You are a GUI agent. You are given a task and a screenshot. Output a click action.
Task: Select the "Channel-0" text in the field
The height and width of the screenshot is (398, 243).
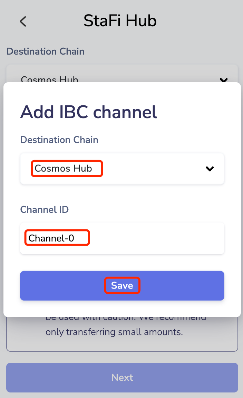click(51, 238)
